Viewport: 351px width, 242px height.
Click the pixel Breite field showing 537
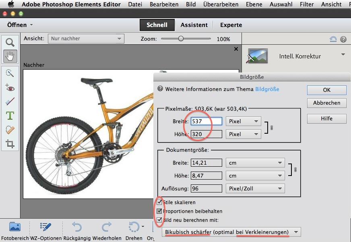tap(206, 121)
